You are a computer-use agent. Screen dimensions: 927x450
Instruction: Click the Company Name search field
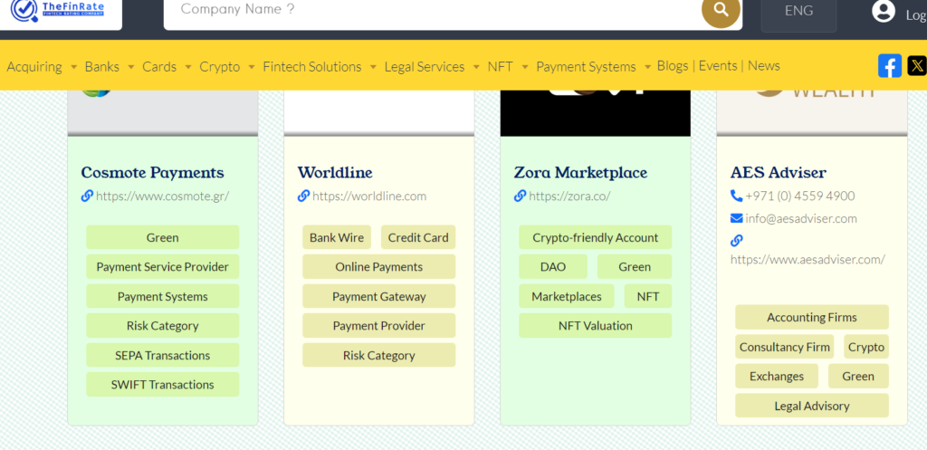pyautogui.click(x=435, y=10)
